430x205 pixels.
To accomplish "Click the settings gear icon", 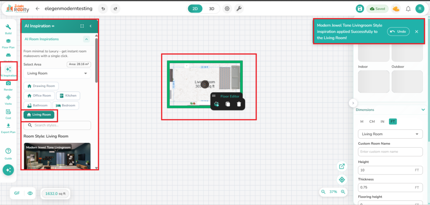I will click(x=227, y=8).
